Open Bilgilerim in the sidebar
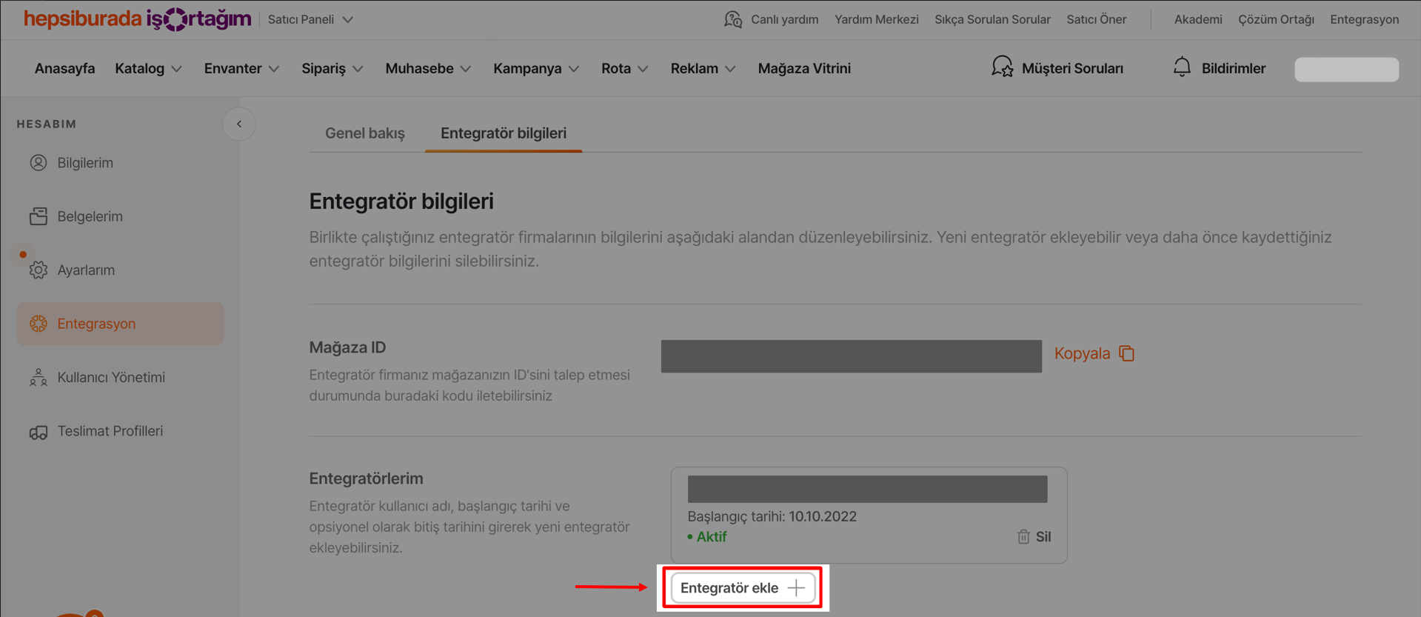 [85, 163]
